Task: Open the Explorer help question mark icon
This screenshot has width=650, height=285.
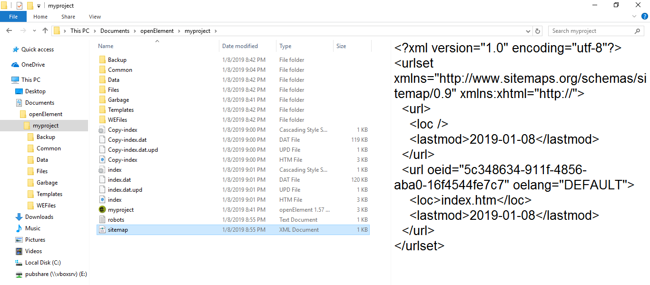Action: click(x=644, y=17)
